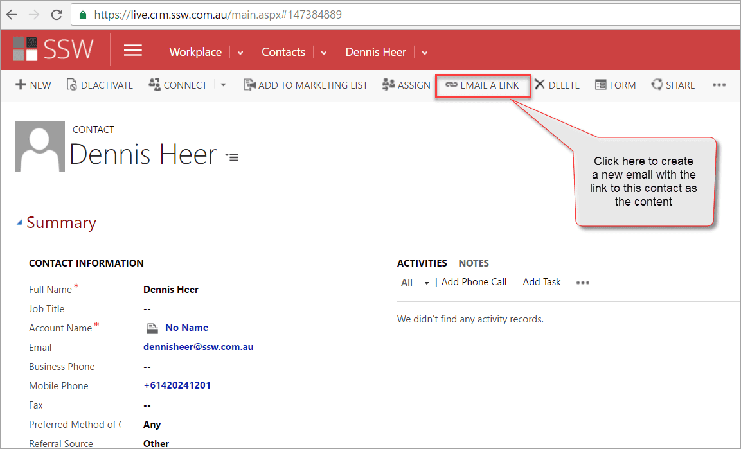Click the Add to Marketing List icon
The width and height of the screenshot is (741, 449).
249,85
